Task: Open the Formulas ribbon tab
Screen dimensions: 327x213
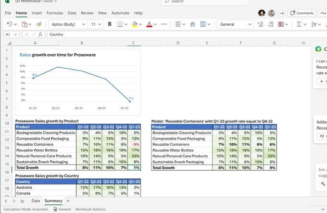Action: [55, 13]
